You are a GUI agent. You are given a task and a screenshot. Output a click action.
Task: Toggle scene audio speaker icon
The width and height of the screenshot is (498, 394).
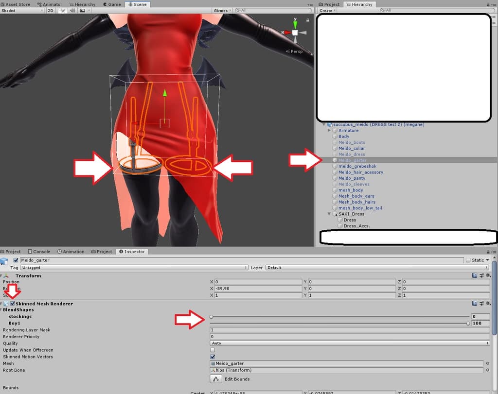coord(72,10)
